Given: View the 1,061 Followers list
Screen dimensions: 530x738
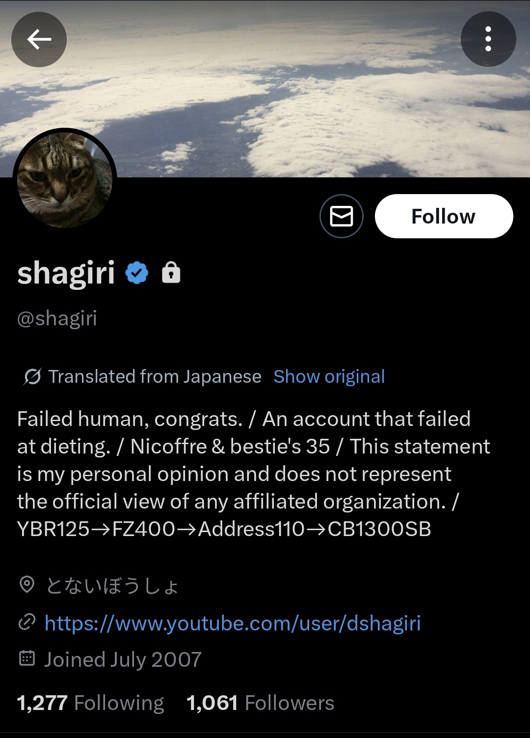Looking at the screenshot, I should (260, 703).
